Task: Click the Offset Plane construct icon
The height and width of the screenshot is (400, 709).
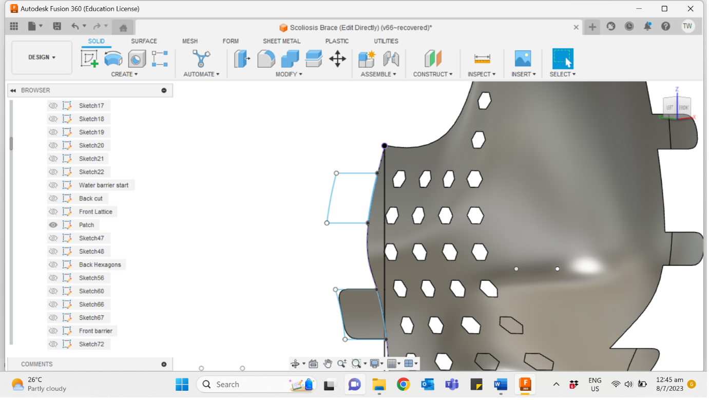Action: click(x=433, y=59)
